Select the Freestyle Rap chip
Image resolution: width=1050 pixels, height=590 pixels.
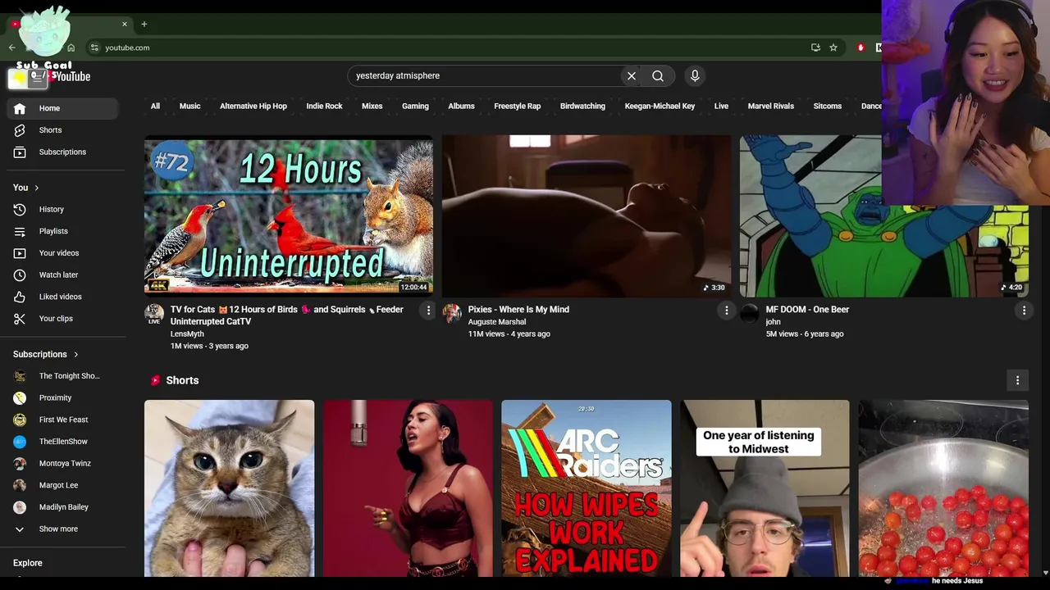tap(518, 106)
